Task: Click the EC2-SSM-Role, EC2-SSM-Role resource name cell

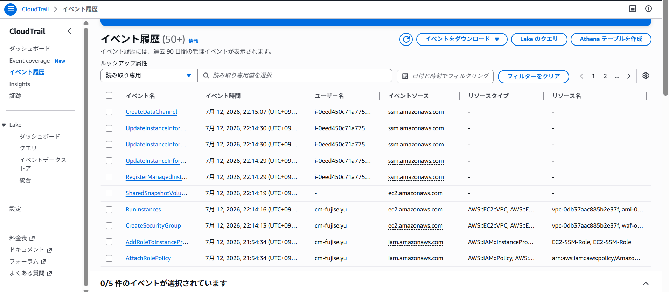Action: pos(592,242)
